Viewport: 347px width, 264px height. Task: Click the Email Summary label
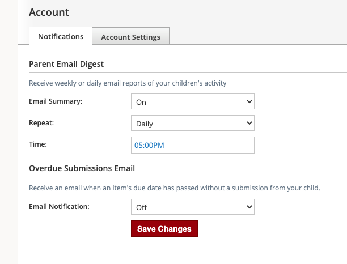[56, 101]
